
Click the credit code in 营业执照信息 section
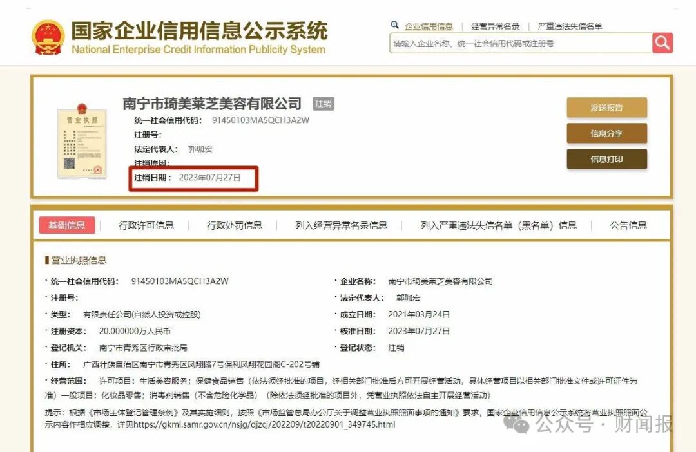tap(180, 281)
